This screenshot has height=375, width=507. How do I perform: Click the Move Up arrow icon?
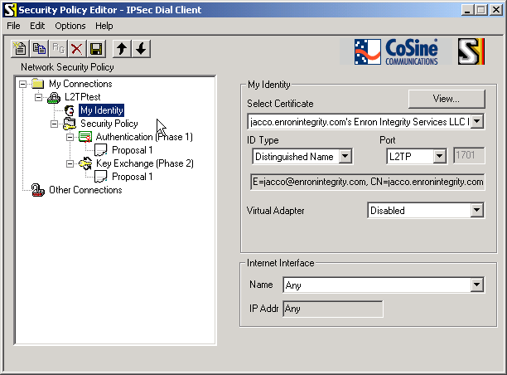(x=122, y=49)
